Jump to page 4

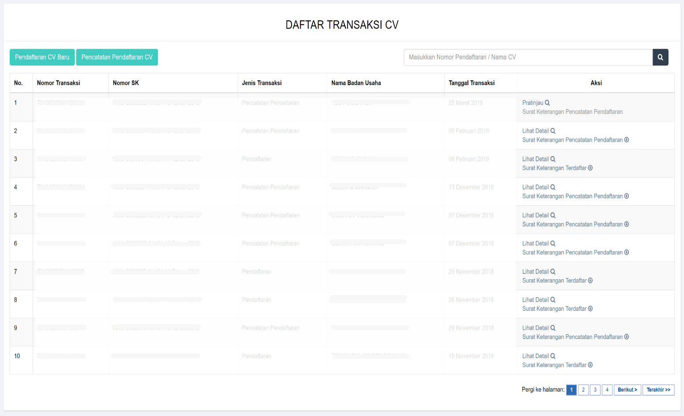pyautogui.click(x=607, y=390)
